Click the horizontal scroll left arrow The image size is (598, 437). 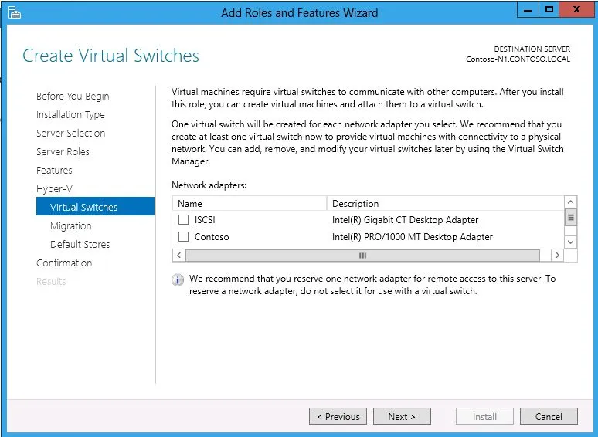coord(179,256)
